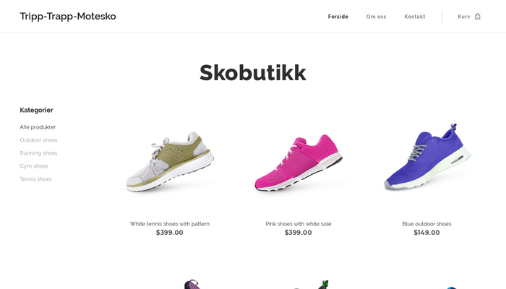506x289 pixels.
Task: Click the $149.00 price of blue shoes
Action: tap(426, 233)
